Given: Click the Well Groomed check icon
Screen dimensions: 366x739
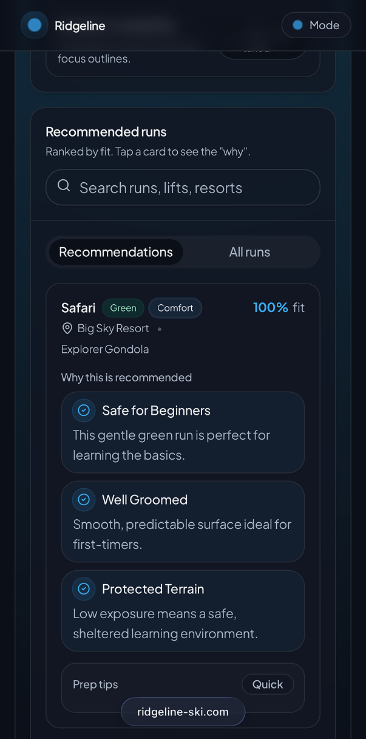Looking at the screenshot, I should [x=84, y=500].
